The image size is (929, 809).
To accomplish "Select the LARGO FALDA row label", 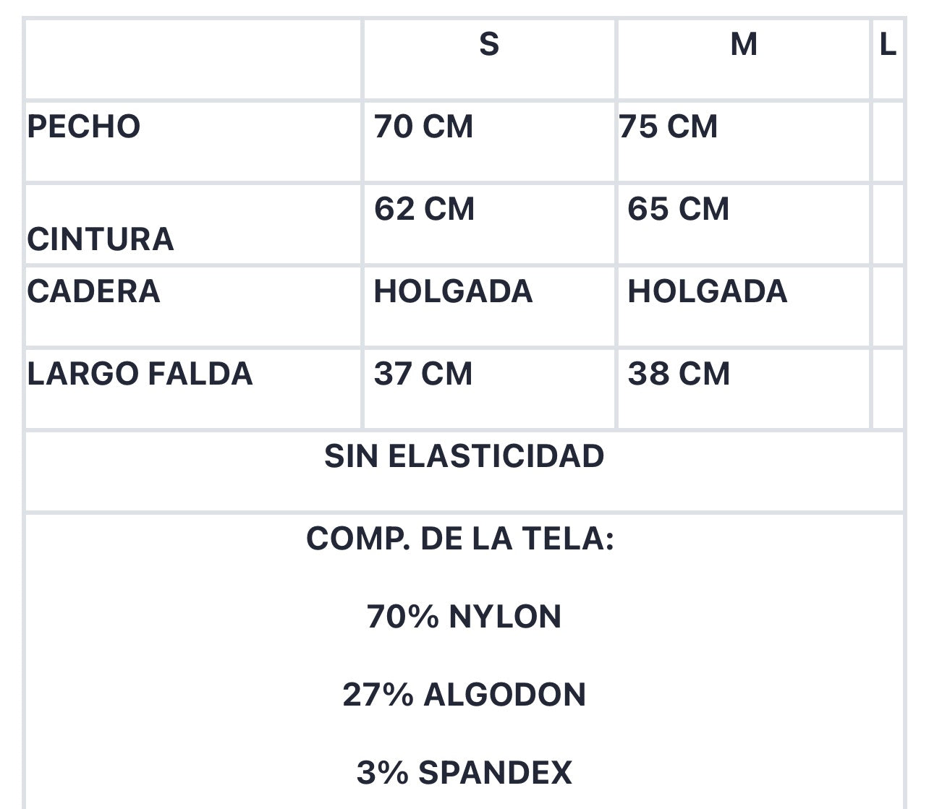I will point(140,374).
